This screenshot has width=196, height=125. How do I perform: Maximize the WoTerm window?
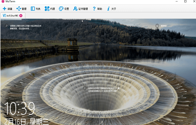click(185, 1)
